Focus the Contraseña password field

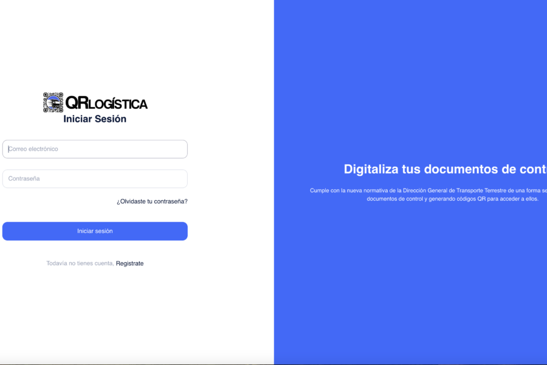point(95,179)
